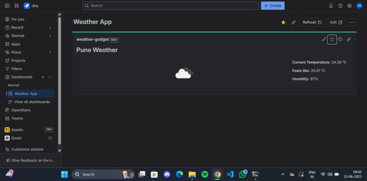Click the sidebar scroll up arrow

coord(60,14)
